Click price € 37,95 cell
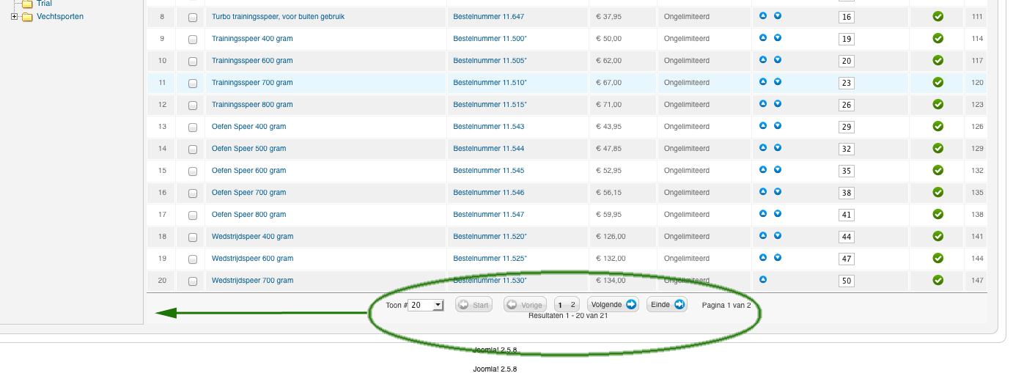Screen dimensions: 1013x373 click(608, 16)
